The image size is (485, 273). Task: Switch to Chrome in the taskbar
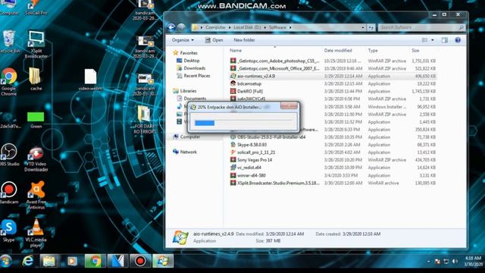[x=95, y=261]
